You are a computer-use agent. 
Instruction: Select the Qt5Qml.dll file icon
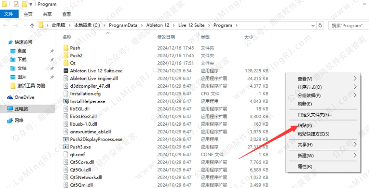click(66, 185)
